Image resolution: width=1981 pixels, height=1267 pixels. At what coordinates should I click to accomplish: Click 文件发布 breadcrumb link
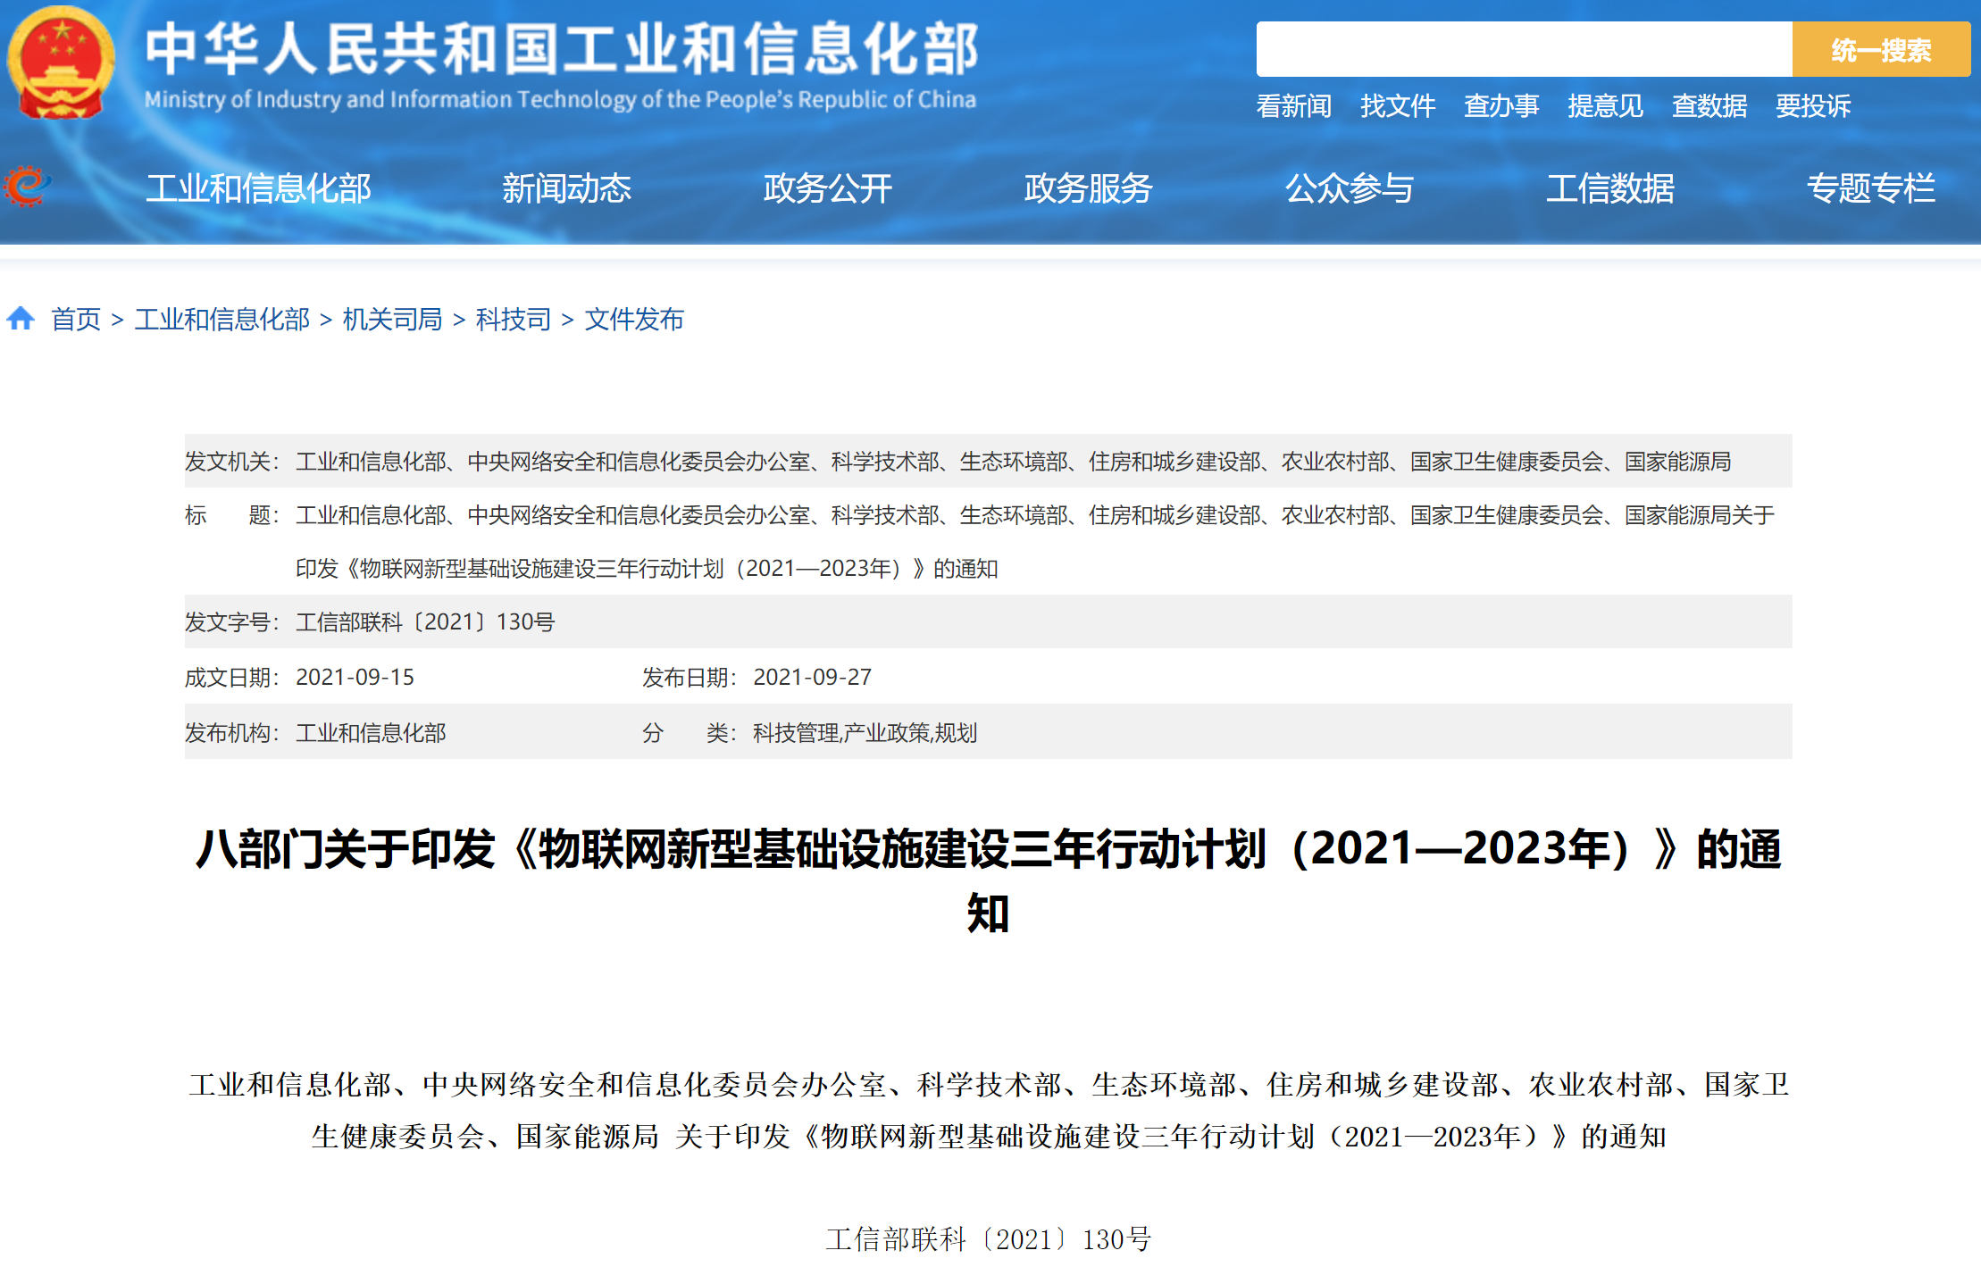[x=634, y=319]
